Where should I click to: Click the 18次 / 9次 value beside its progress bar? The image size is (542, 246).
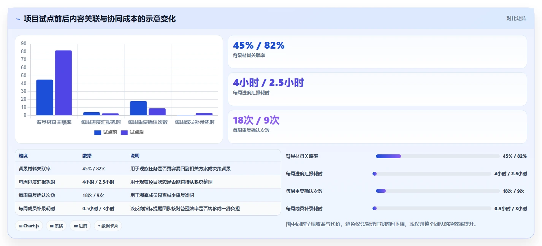513,191
